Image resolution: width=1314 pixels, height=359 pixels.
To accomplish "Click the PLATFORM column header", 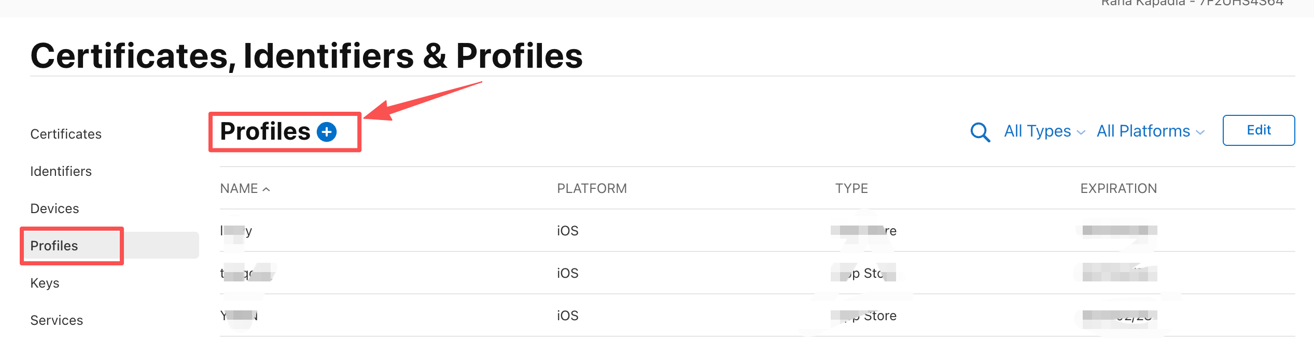I will click(x=592, y=188).
